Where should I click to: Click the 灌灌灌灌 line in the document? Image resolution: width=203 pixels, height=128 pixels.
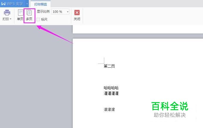[x=111, y=93]
